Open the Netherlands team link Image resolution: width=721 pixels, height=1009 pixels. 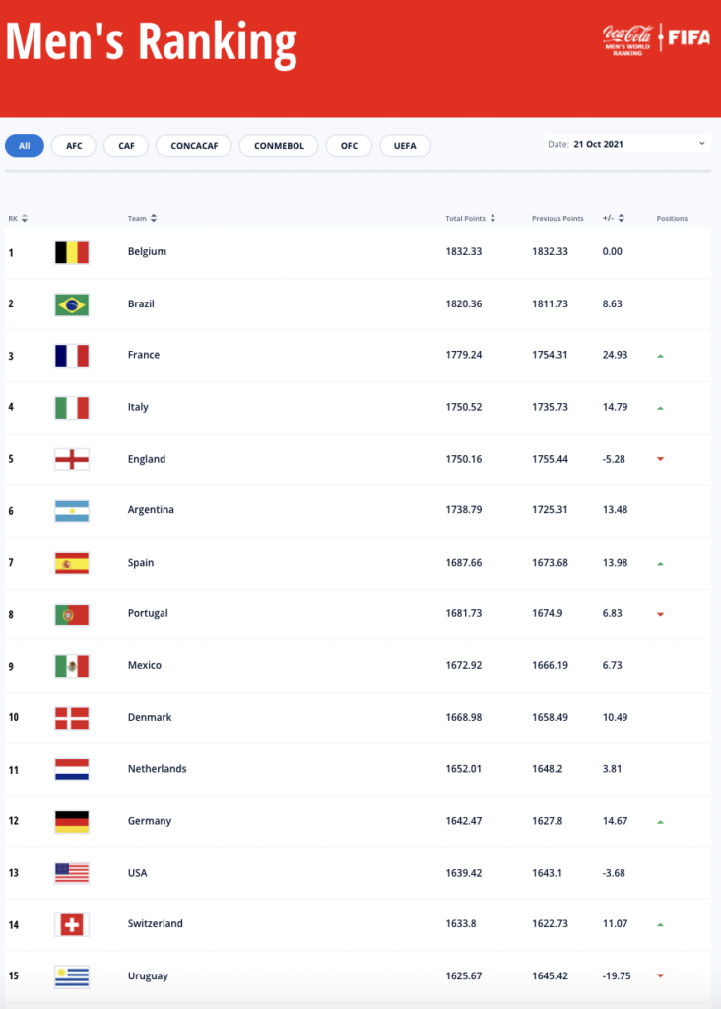point(157,769)
